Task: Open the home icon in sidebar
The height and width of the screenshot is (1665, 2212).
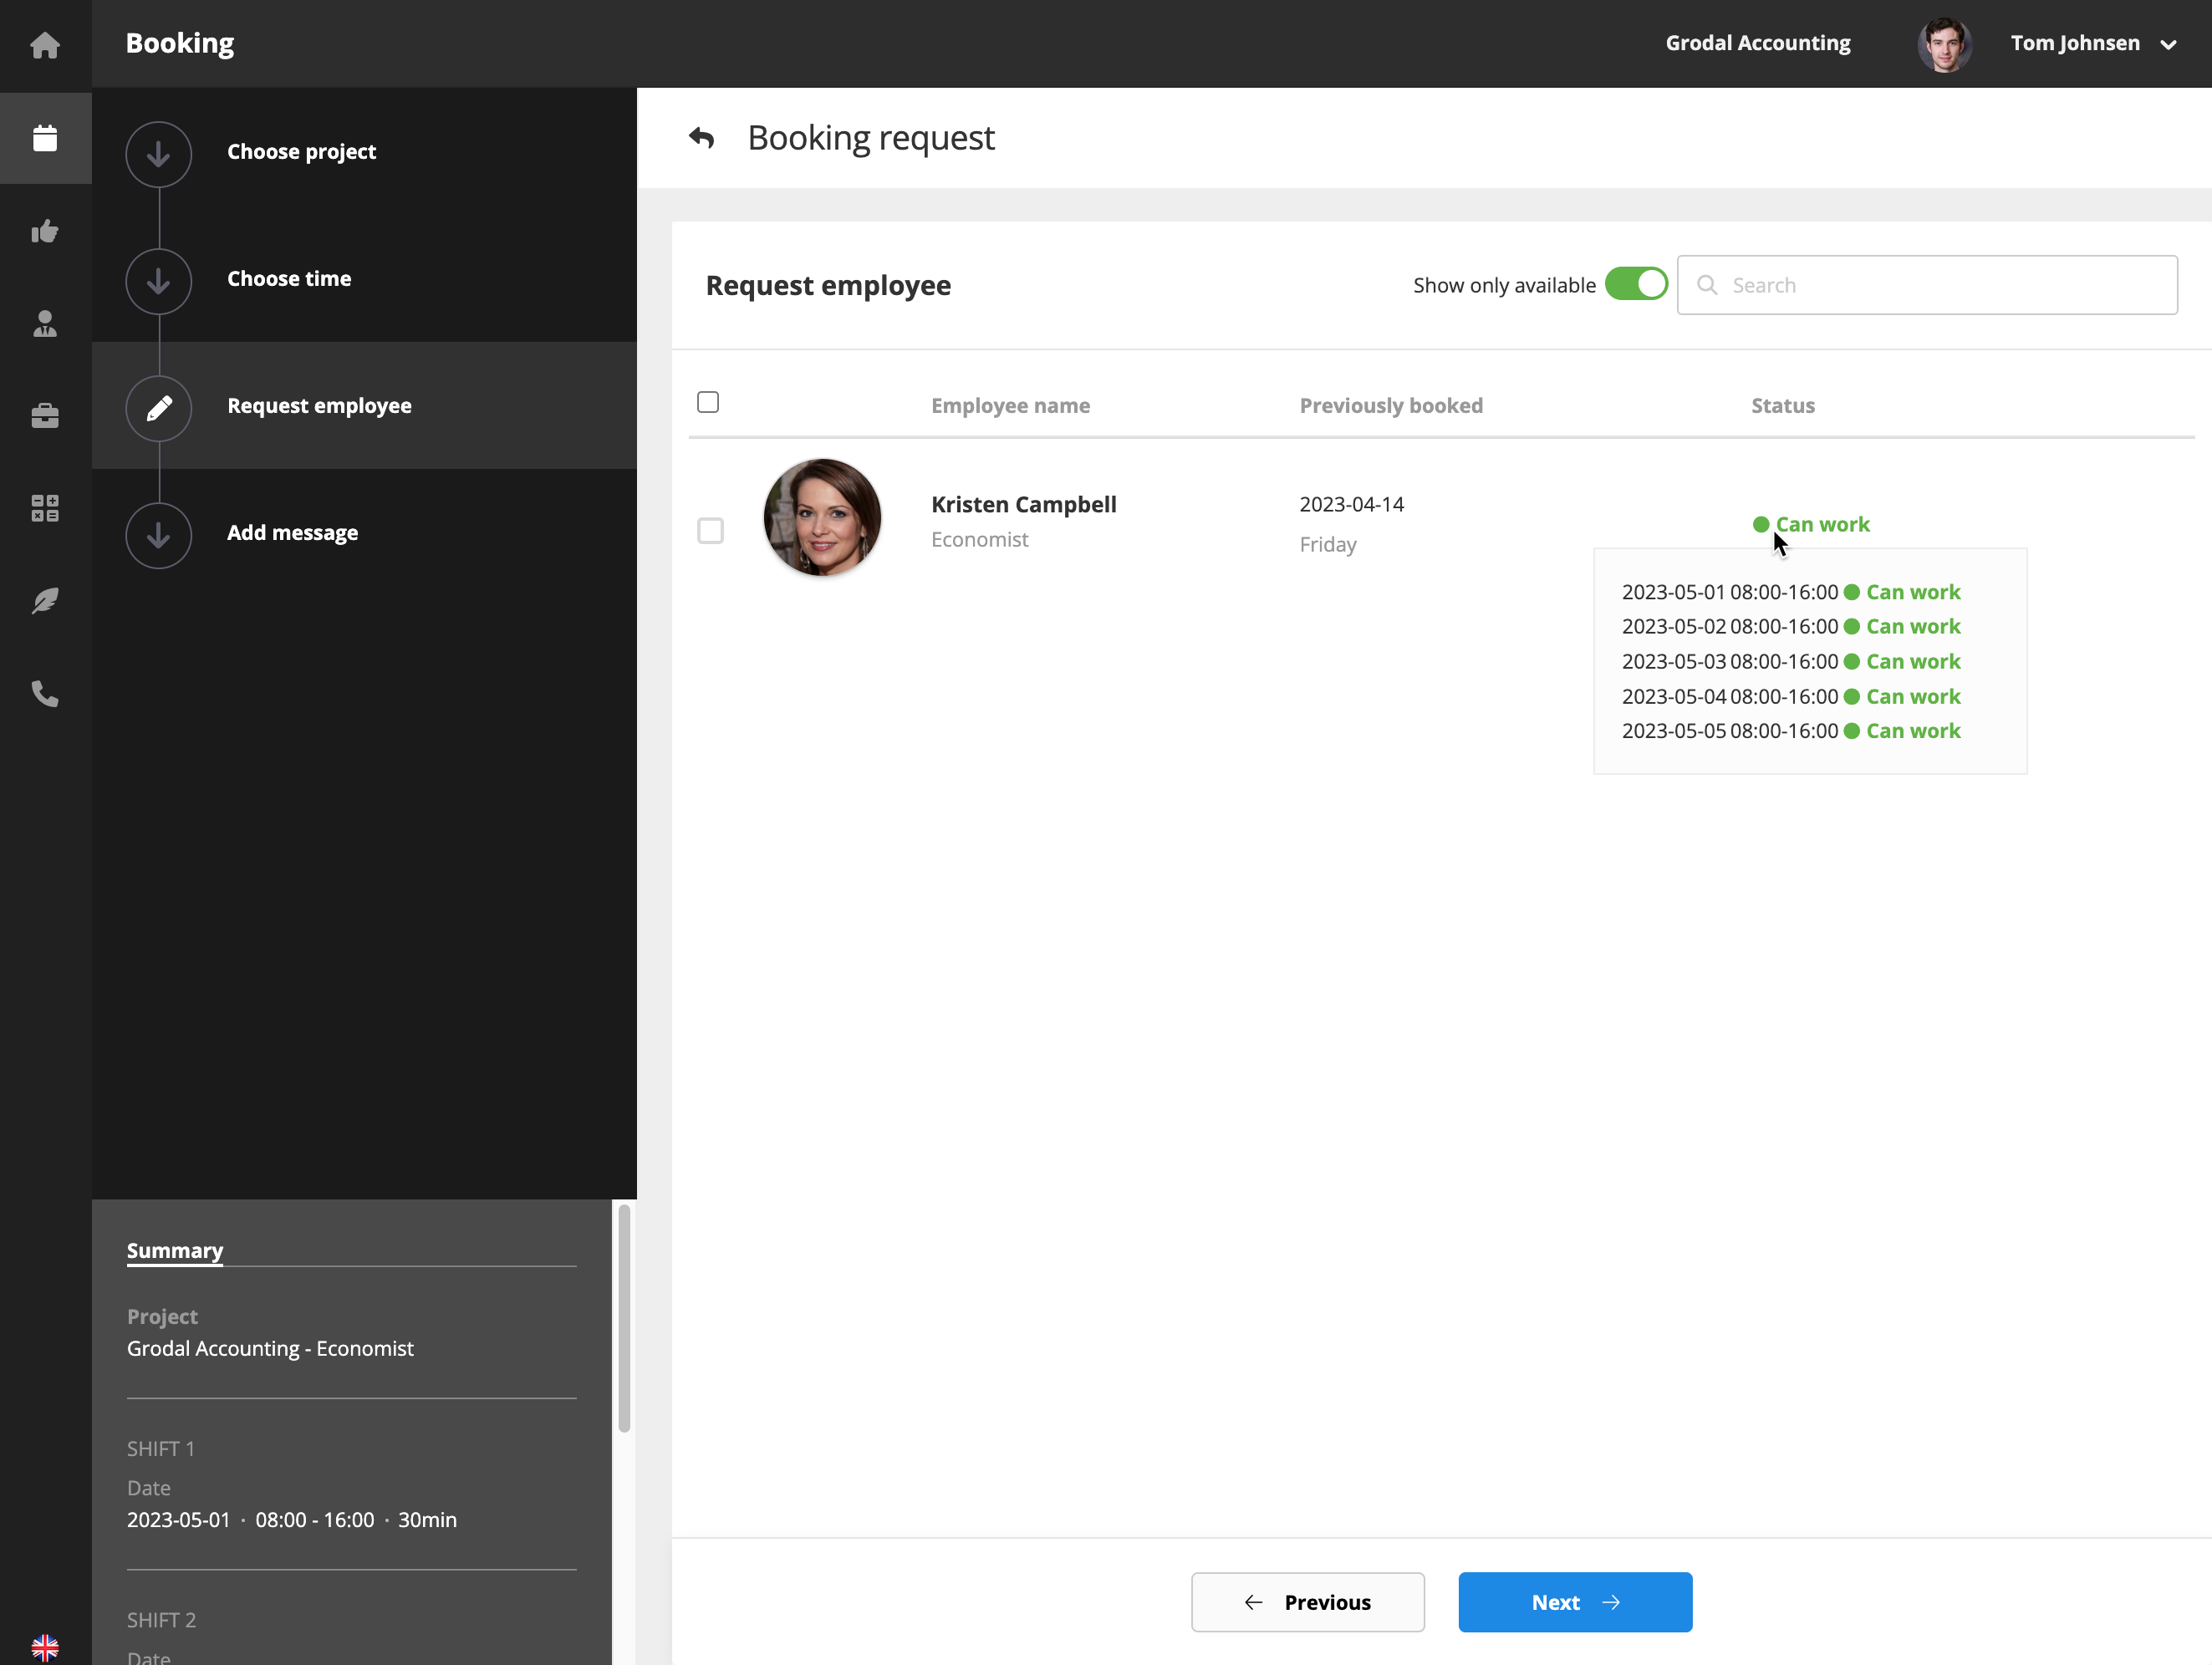Action: (45, 45)
